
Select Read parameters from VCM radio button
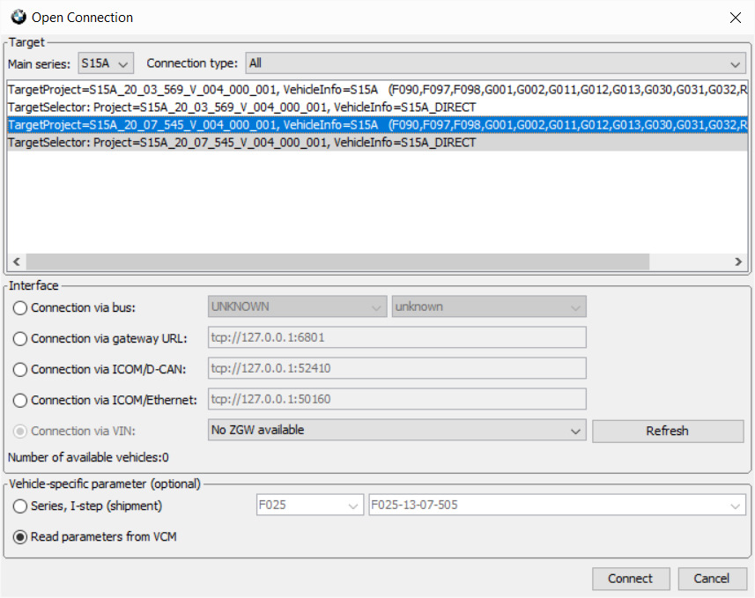(x=19, y=537)
